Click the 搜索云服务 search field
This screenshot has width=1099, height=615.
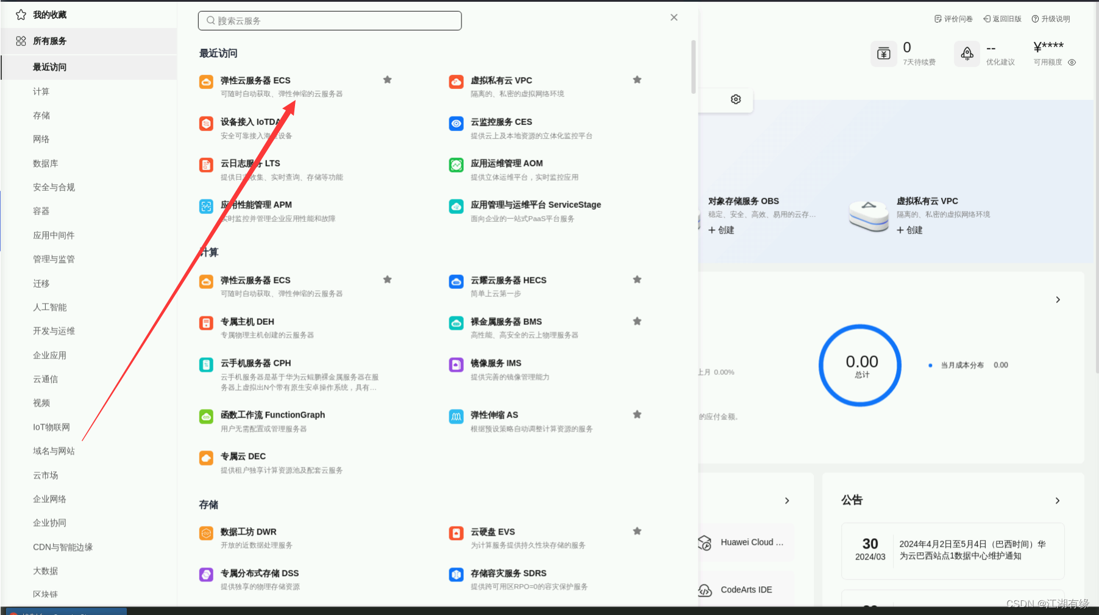pos(330,21)
